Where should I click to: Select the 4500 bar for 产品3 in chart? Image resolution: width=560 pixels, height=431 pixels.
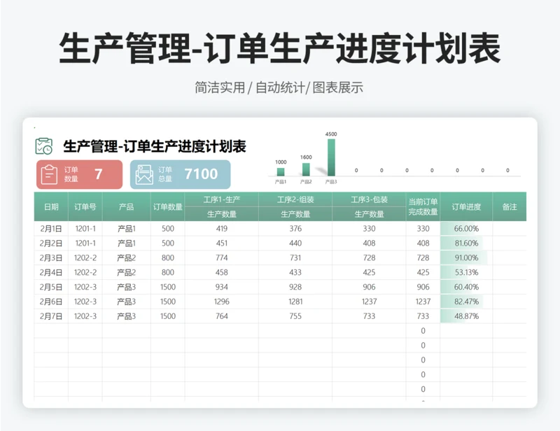point(331,157)
